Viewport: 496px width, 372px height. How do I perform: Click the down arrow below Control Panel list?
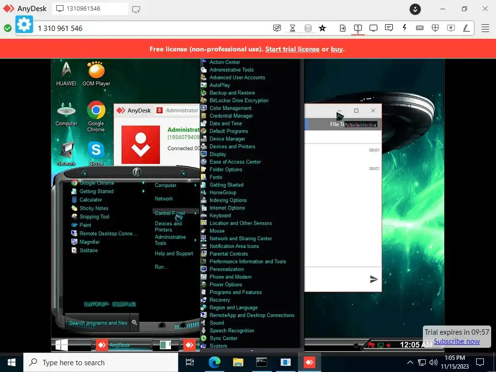252,351
